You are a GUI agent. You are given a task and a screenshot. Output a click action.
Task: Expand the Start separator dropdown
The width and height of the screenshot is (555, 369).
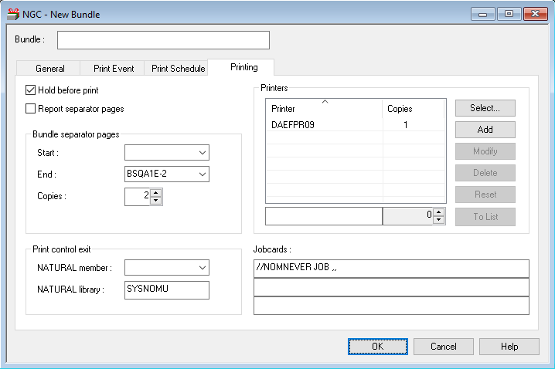(202, 153)
